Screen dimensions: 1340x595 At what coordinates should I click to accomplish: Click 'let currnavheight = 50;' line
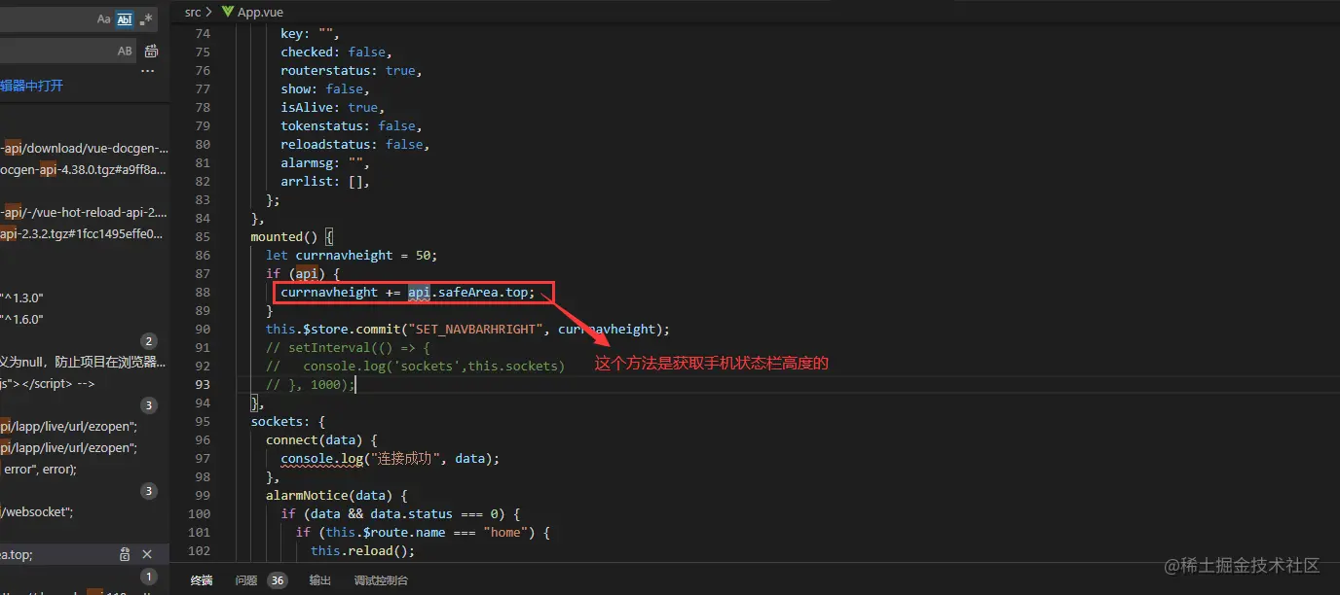352,255
